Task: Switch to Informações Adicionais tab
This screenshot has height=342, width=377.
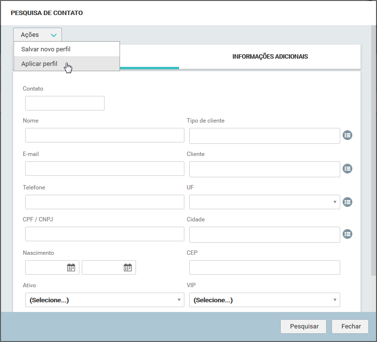Action: tap(270, 57)
